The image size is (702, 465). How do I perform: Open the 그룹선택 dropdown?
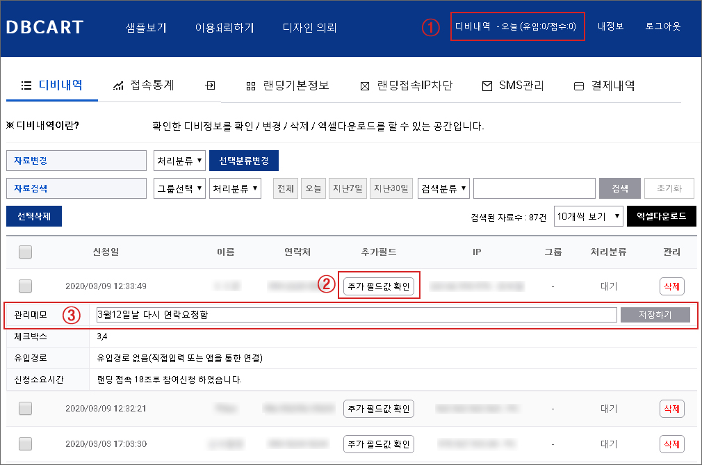coord(179,188)
